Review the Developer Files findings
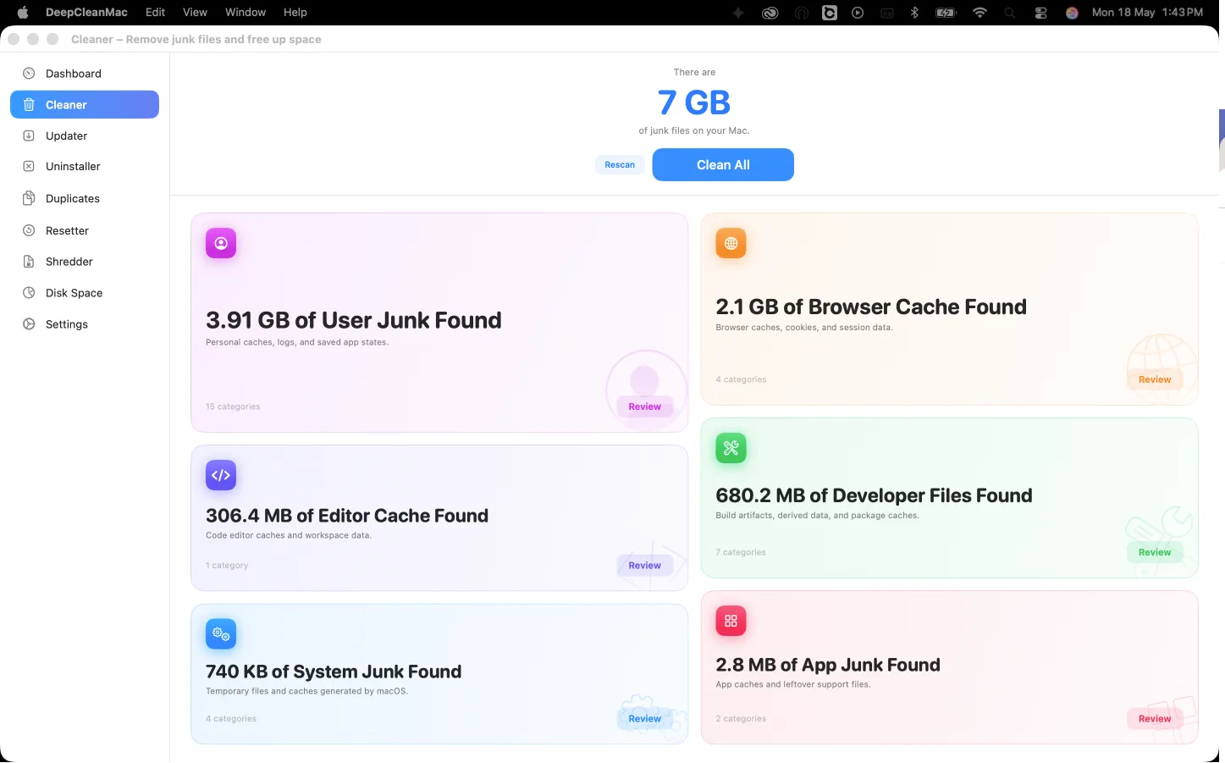 point(1155,552)
